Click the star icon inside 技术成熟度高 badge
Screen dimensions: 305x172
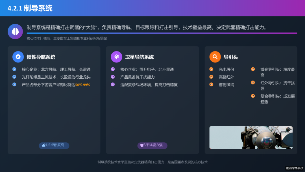click(x=43, y=145)
